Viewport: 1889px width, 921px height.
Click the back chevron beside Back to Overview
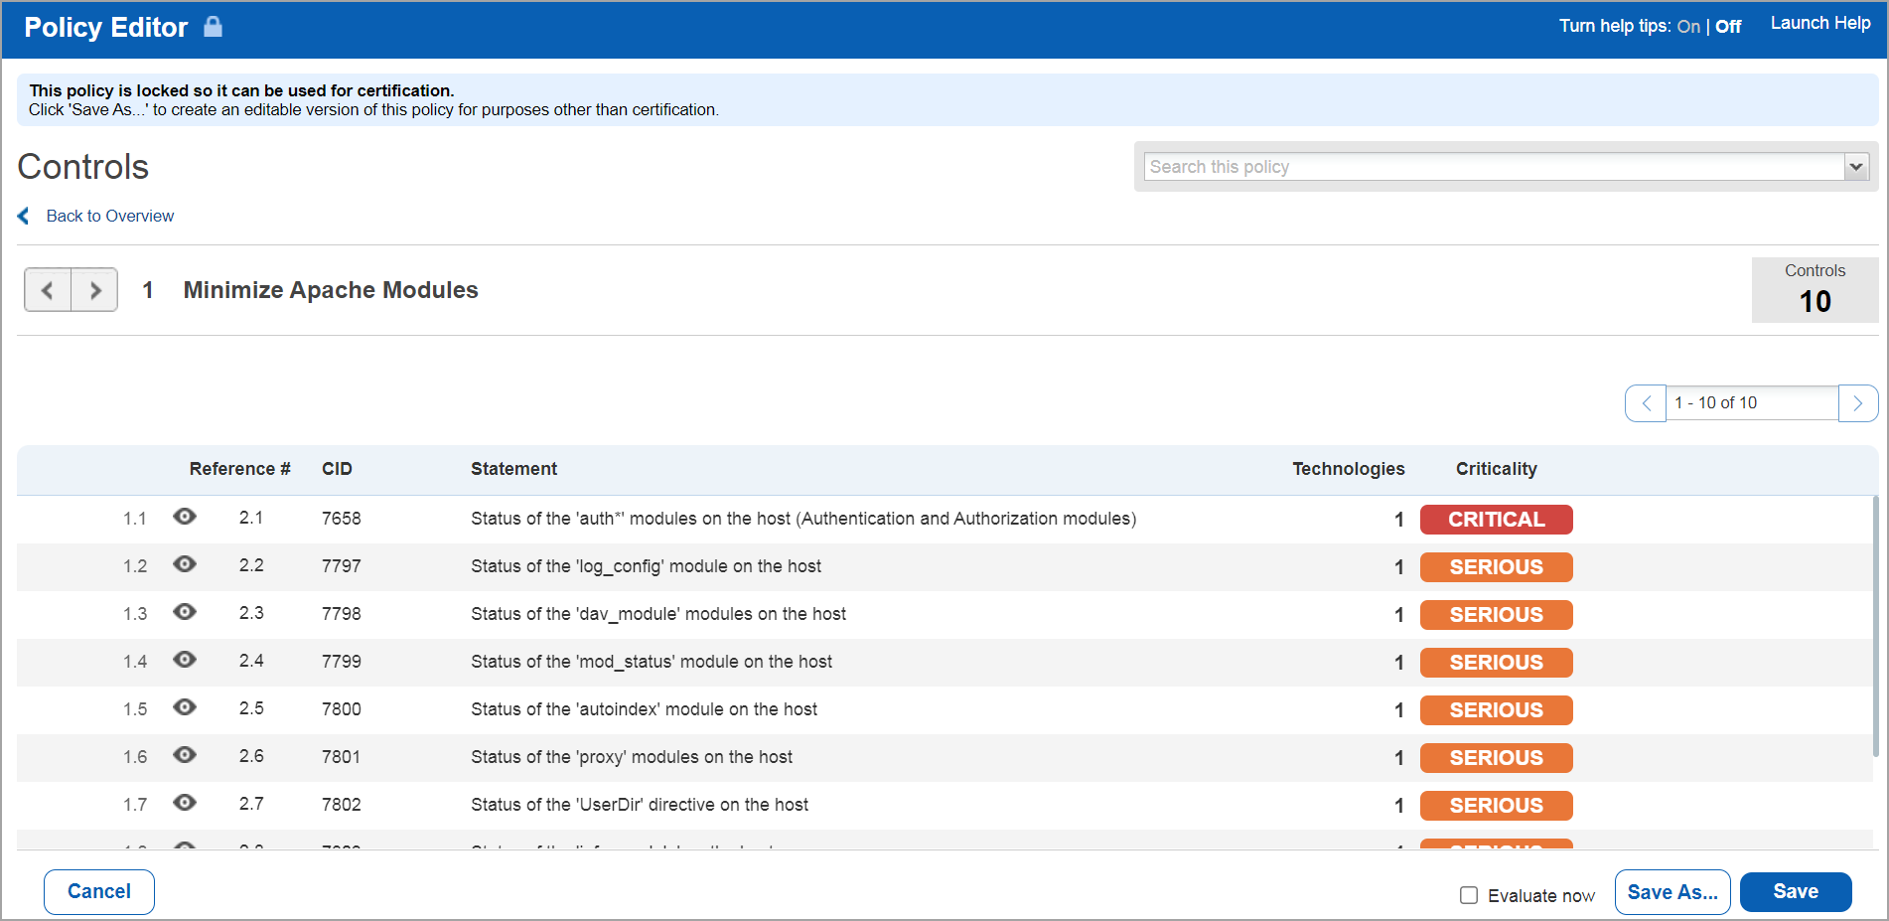click(22, 216)
